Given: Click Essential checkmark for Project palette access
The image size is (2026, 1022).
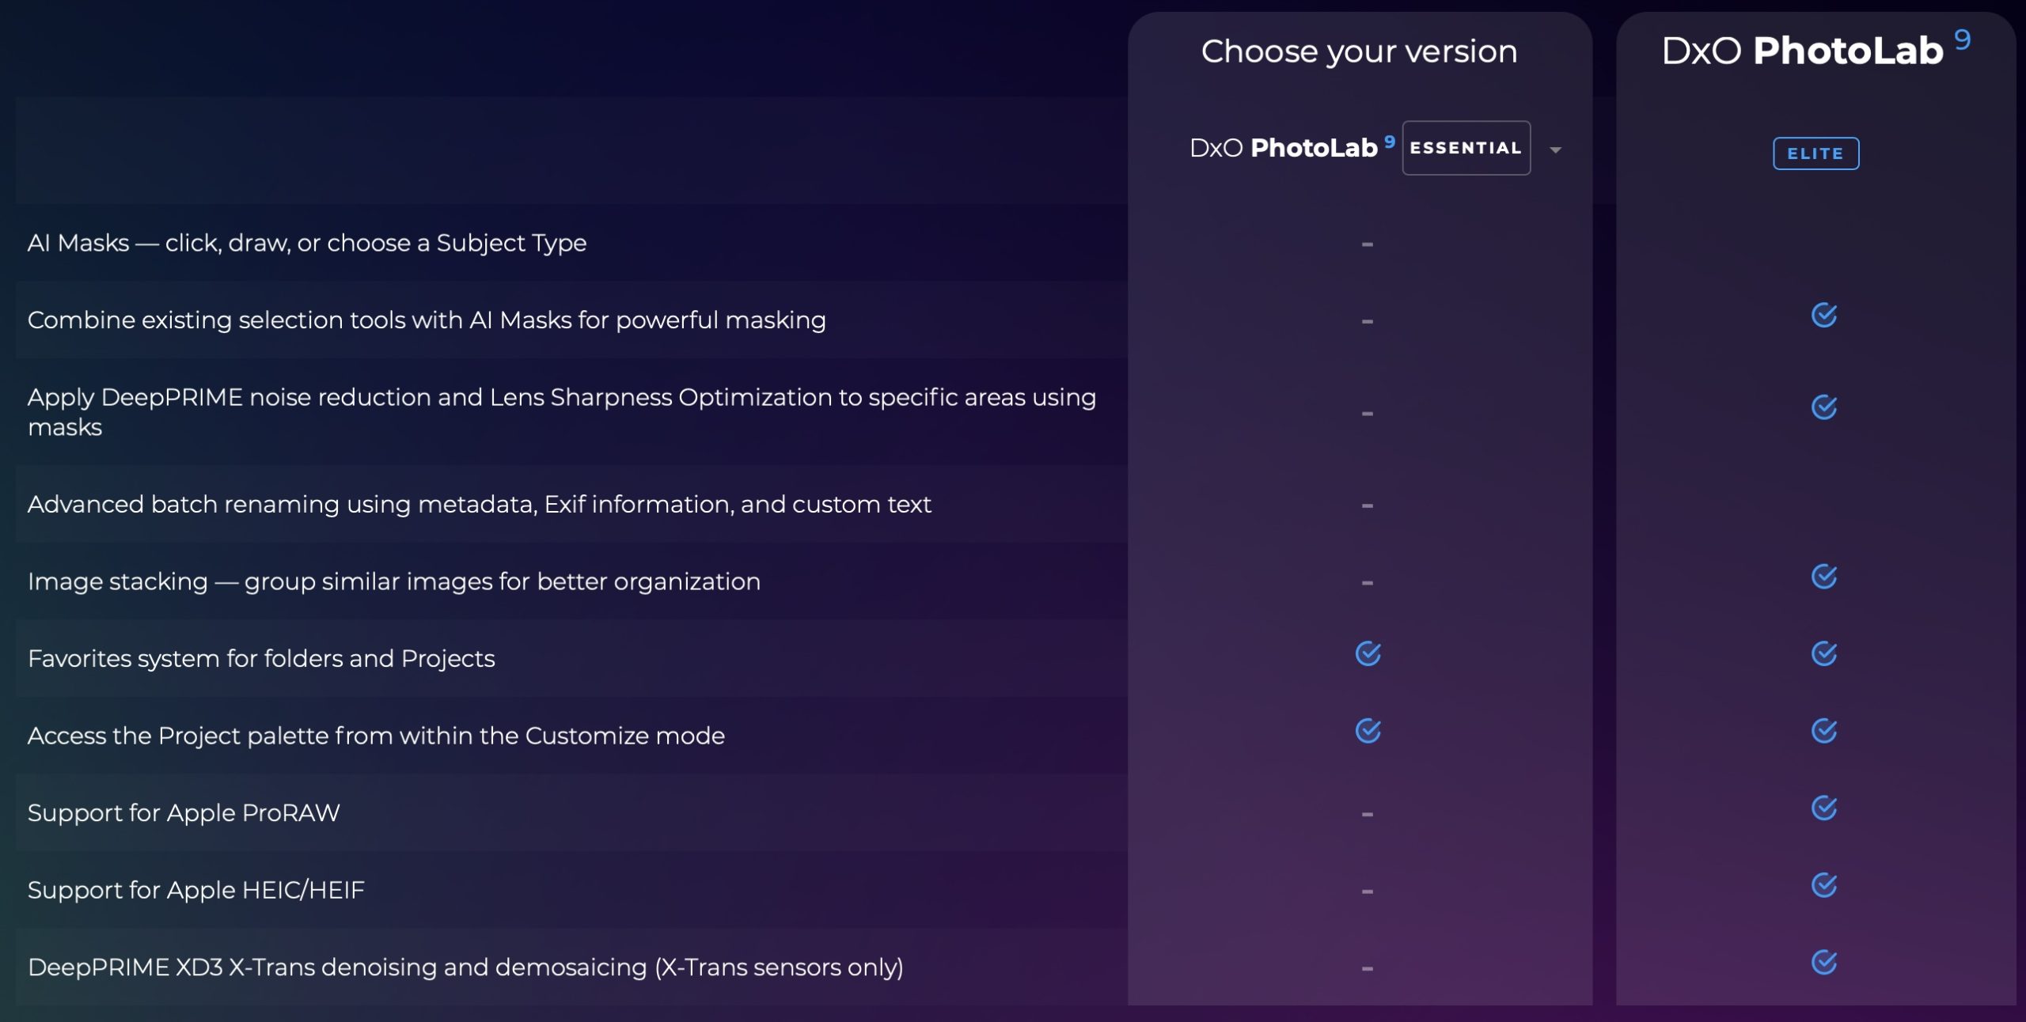Looking at the screenshot, I should pos(1368,731).
